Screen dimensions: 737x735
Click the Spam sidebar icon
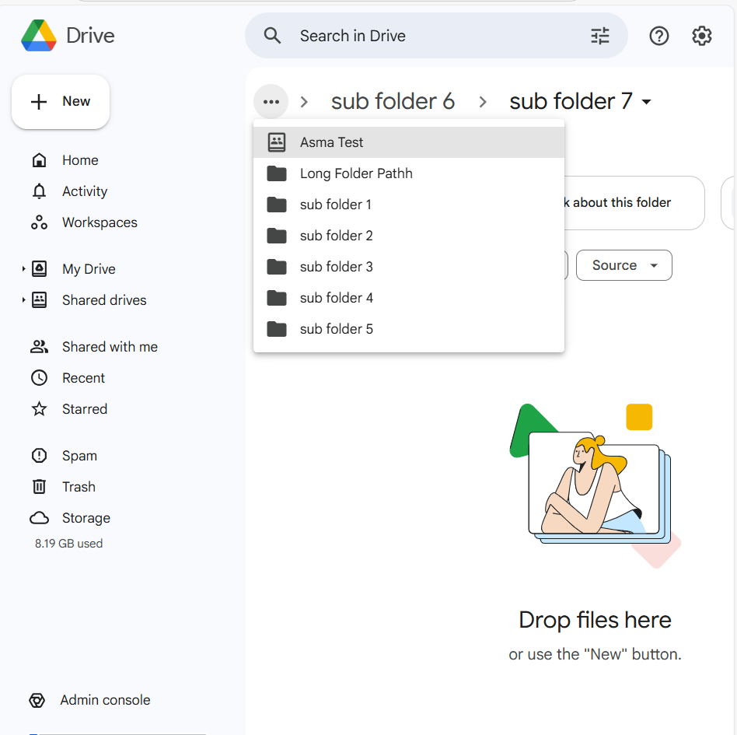click(x=39, y=455)
